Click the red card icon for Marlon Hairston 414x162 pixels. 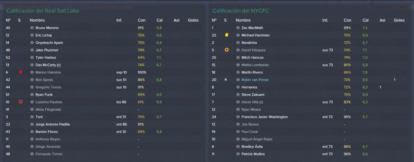click(21, 72)
